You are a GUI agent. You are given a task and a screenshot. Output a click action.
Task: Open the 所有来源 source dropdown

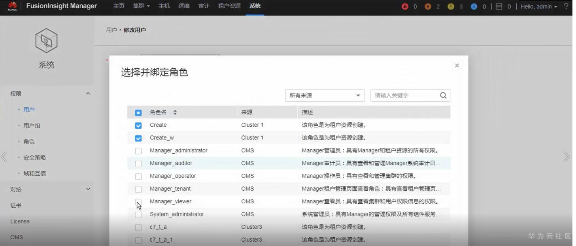[x=325, y=95]
